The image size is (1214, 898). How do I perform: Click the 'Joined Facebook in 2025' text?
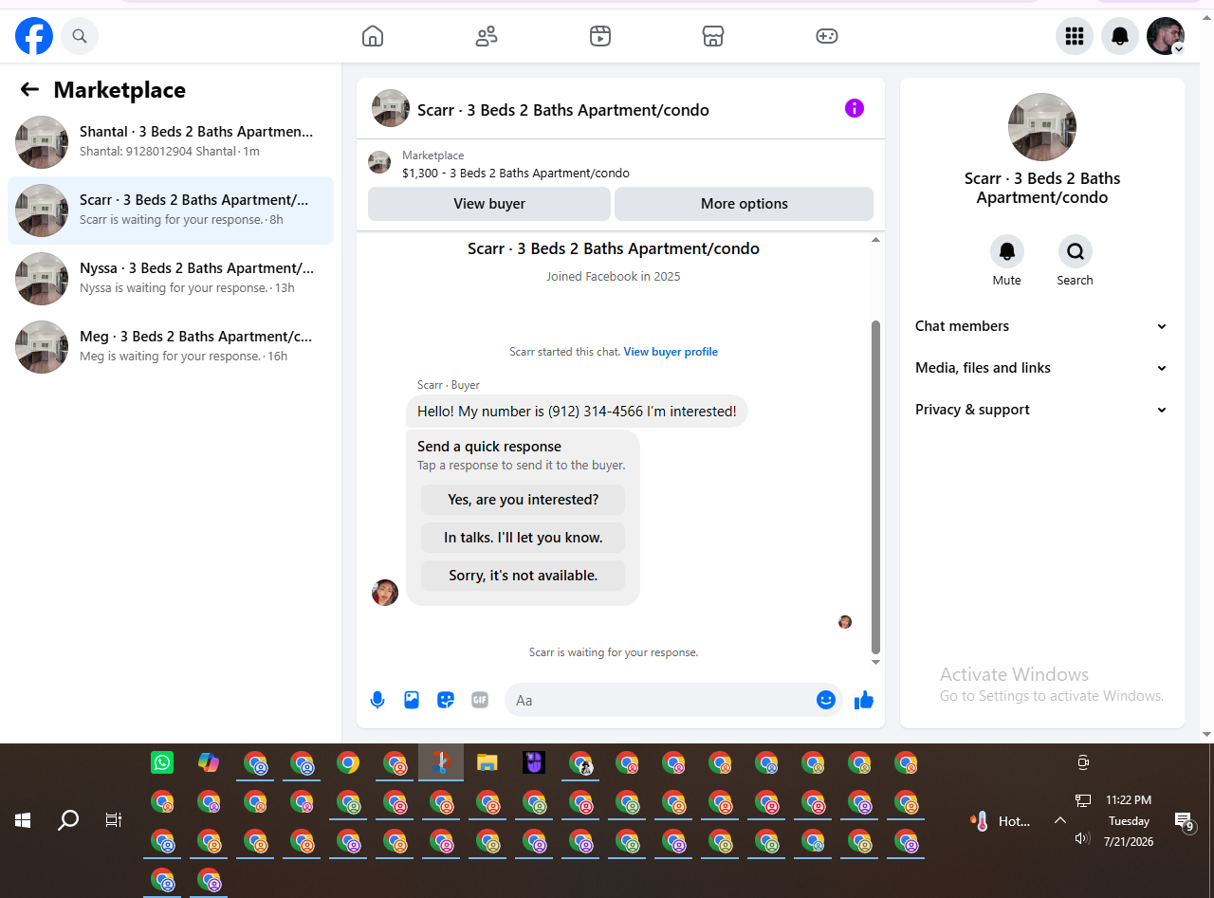coord(614,277)
